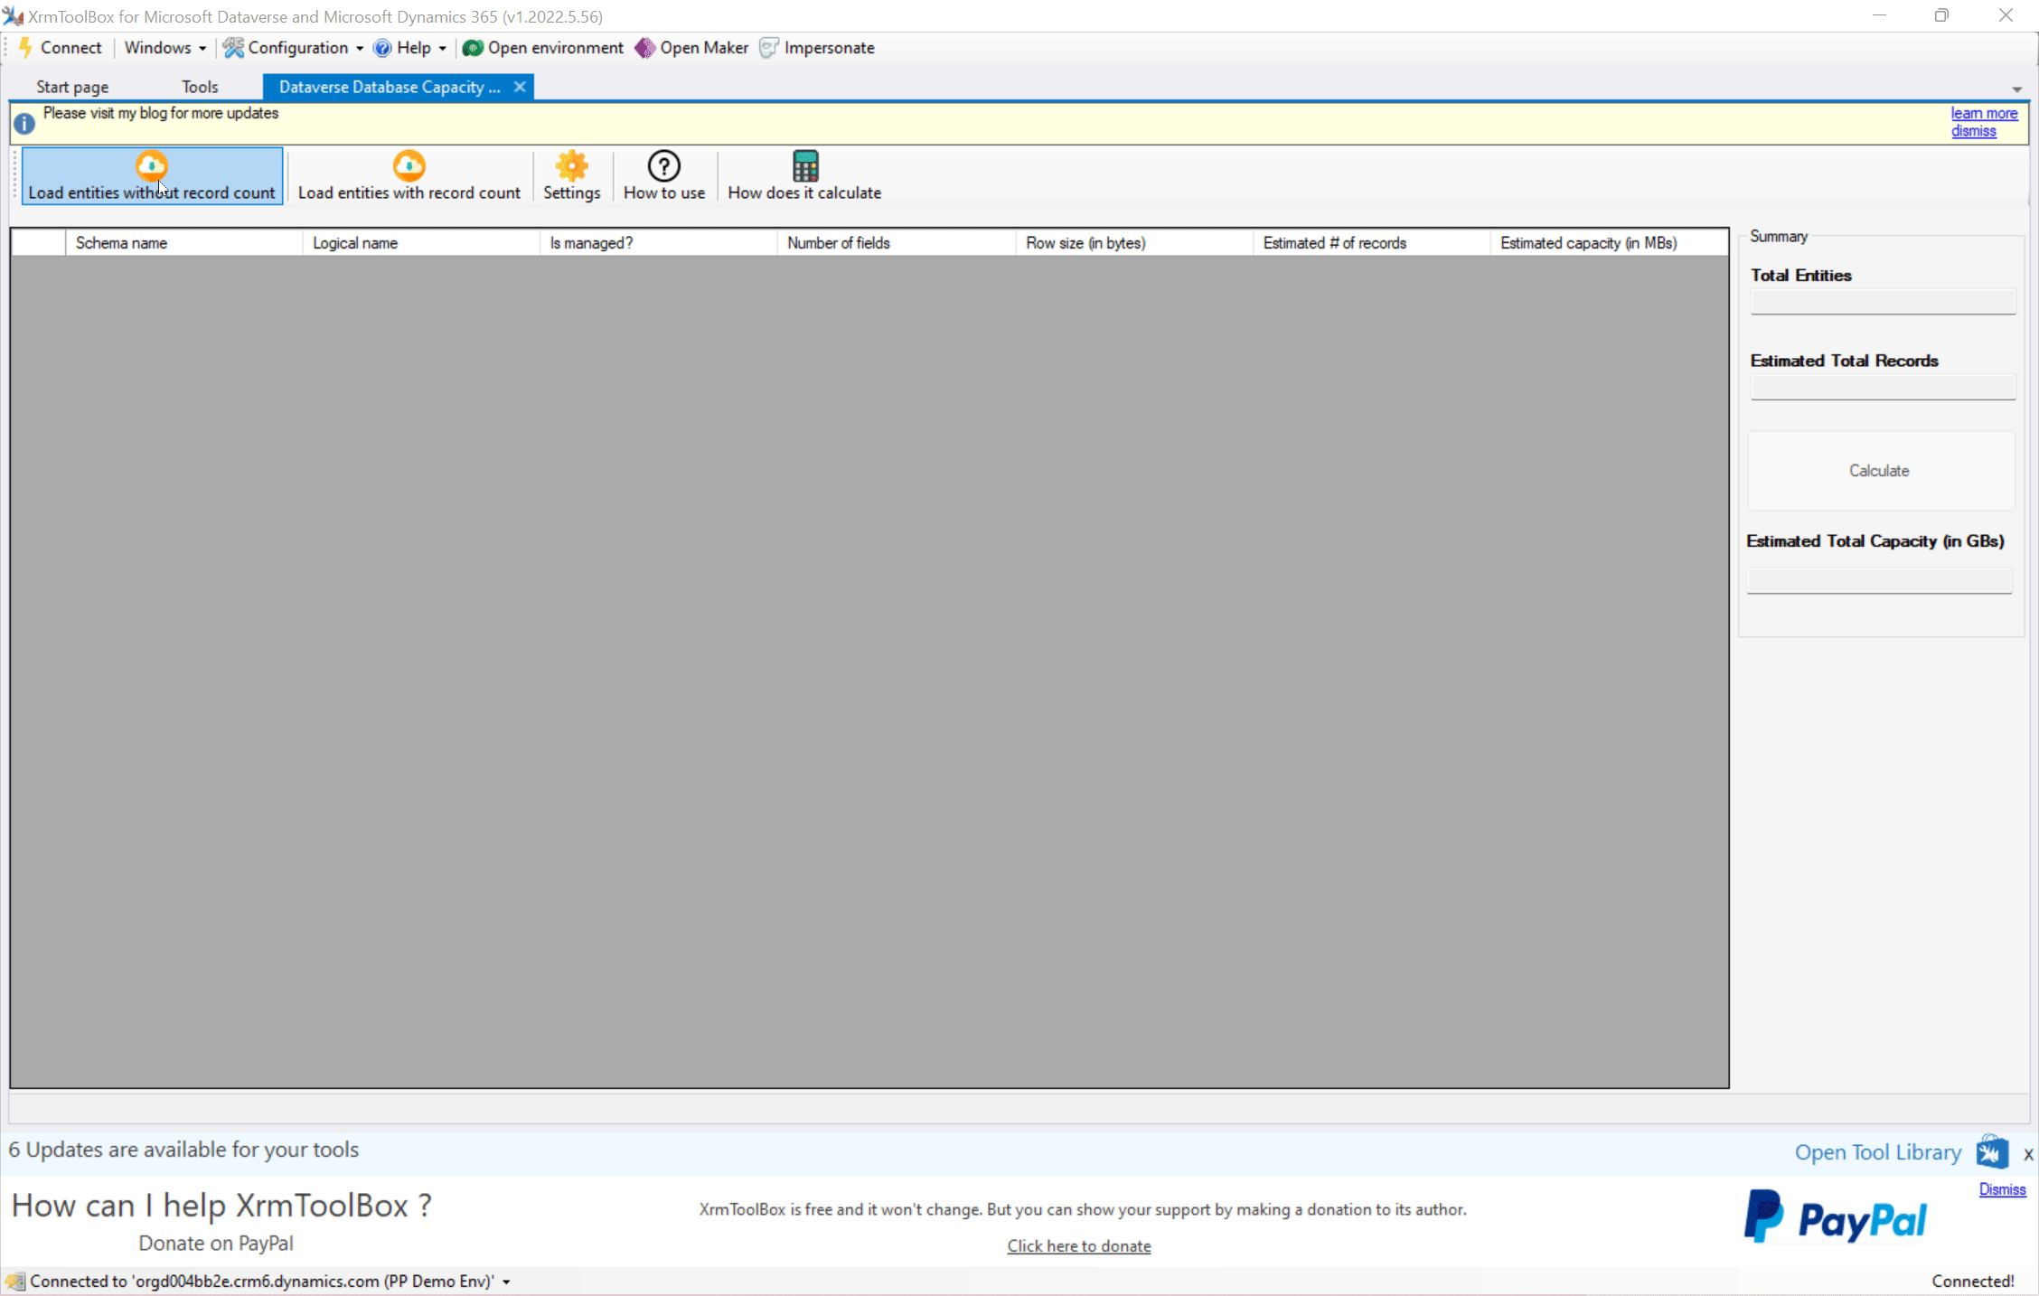Viewport: 2039px width, 1296px height.
Task: Dismiss the blog notification bar
Action: 1973,131
